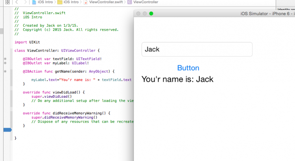
Task: Click the "You'r name is: Jack" label
Action: (x=177, y=79)
